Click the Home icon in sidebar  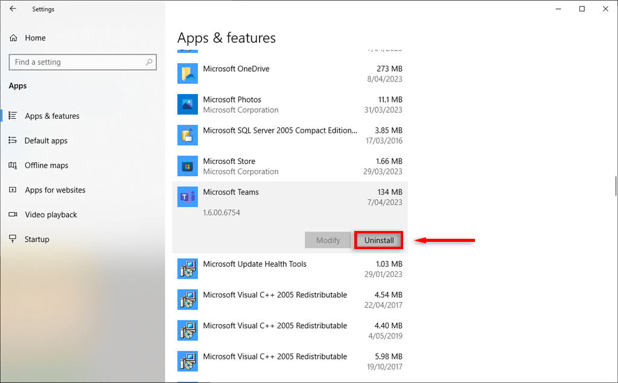(13, 38)
